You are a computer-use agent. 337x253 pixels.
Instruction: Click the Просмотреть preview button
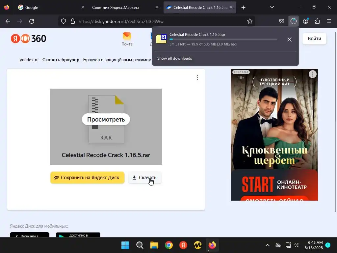(x=106, y=119)
